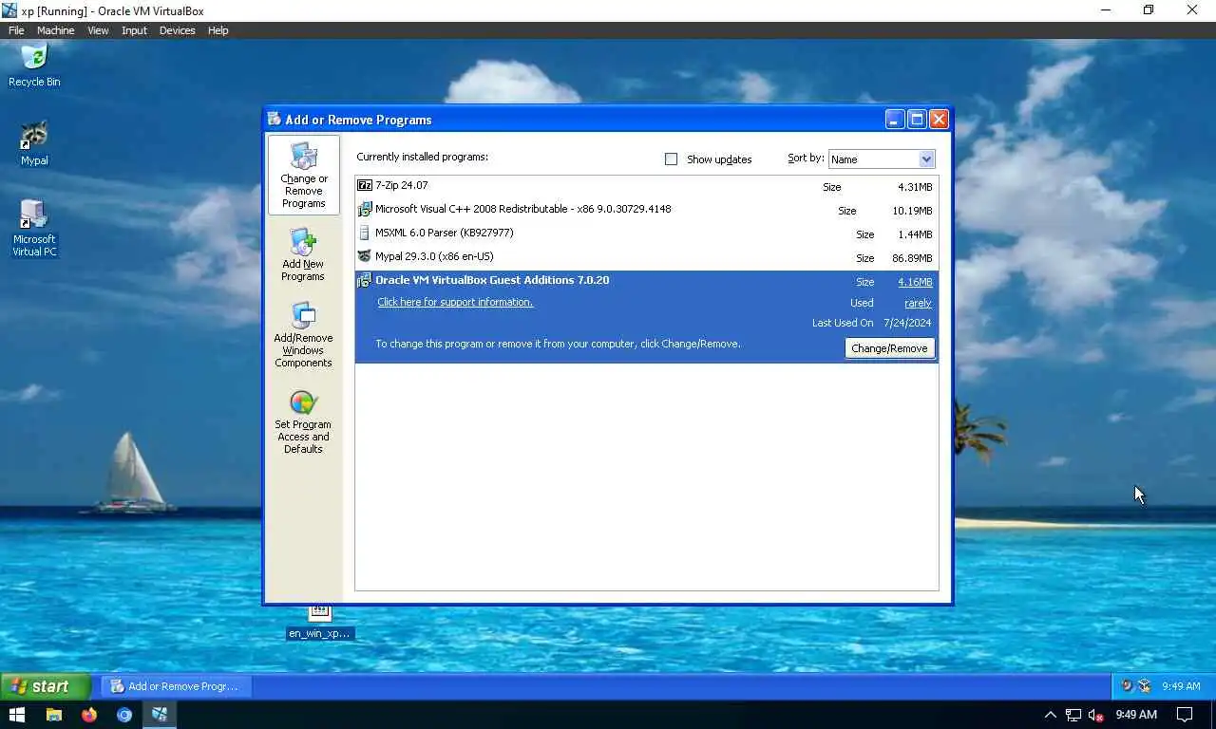The width and height of the screenshot is (1216, 729).
Task: Open File Explorer from host taskbar
Action: click(54, 715)
